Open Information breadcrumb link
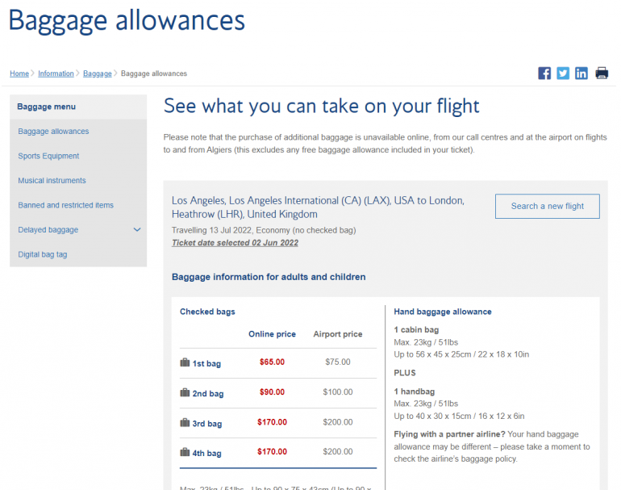Viewport: 621px width, 490px height. coord(56,74)
